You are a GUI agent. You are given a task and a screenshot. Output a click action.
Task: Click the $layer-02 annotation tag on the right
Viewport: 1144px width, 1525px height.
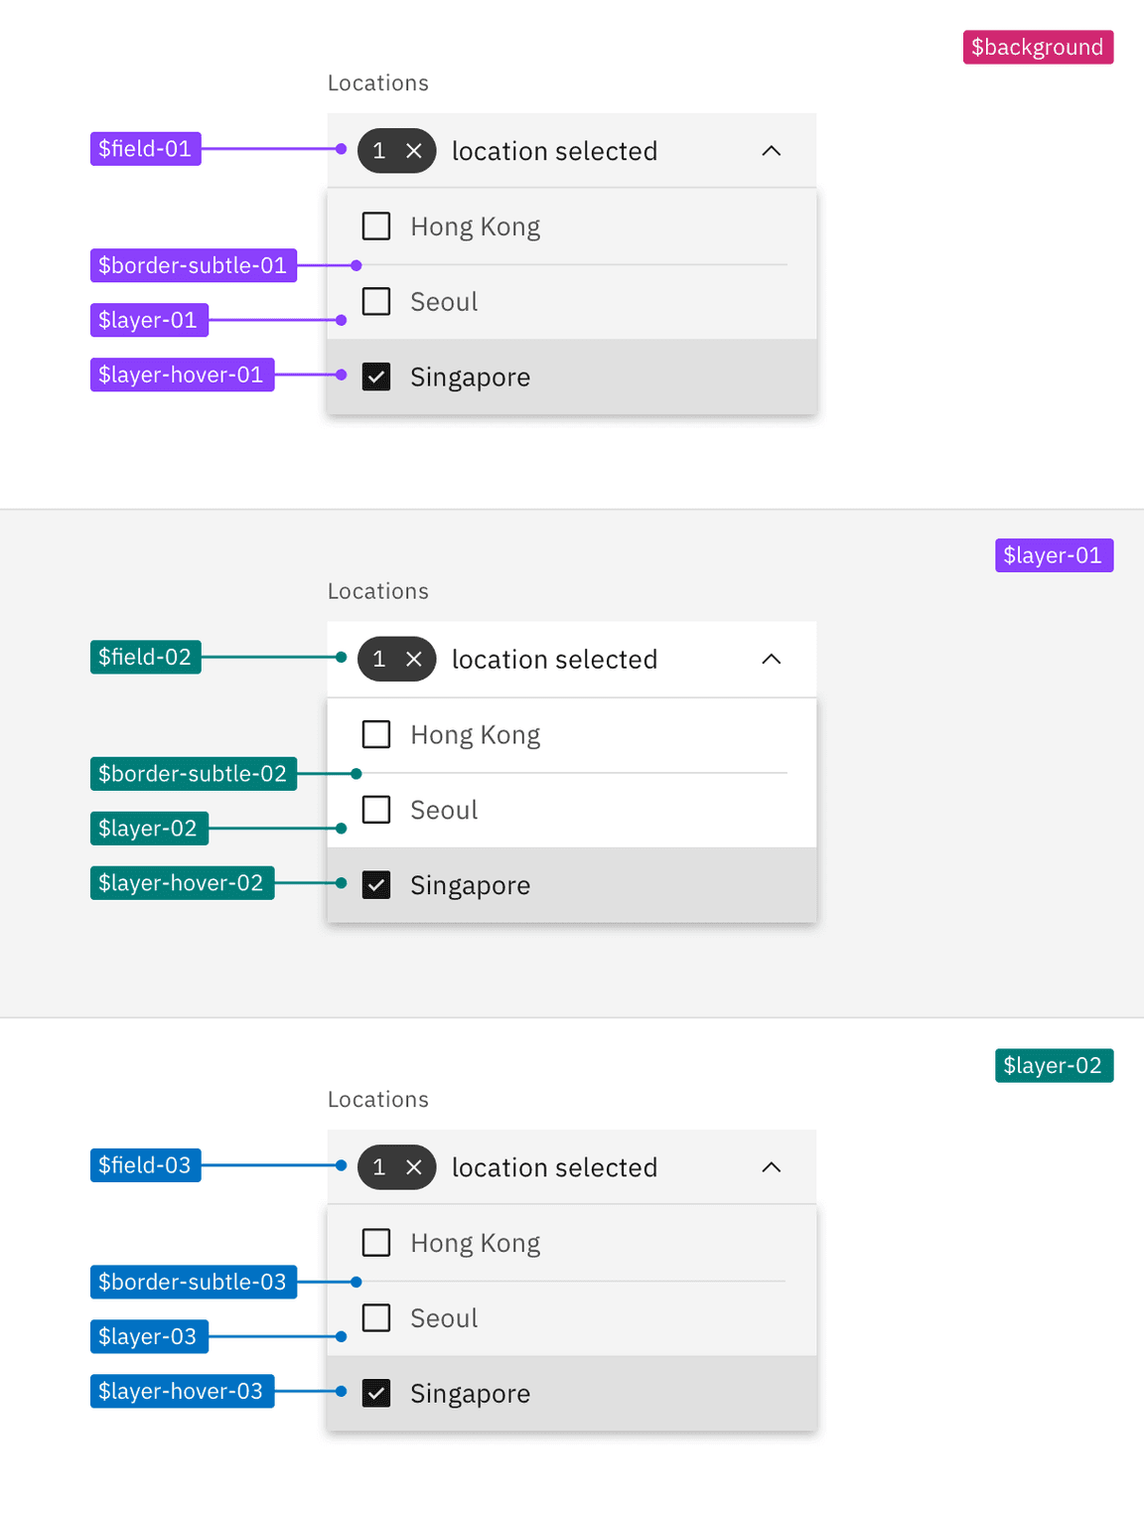tap(1054, 1065)
